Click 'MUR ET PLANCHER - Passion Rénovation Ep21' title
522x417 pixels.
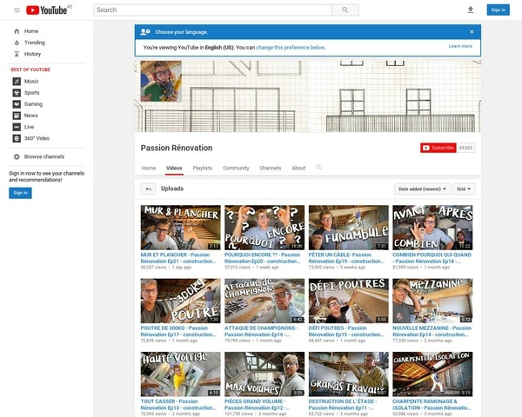tap(178, 258)
